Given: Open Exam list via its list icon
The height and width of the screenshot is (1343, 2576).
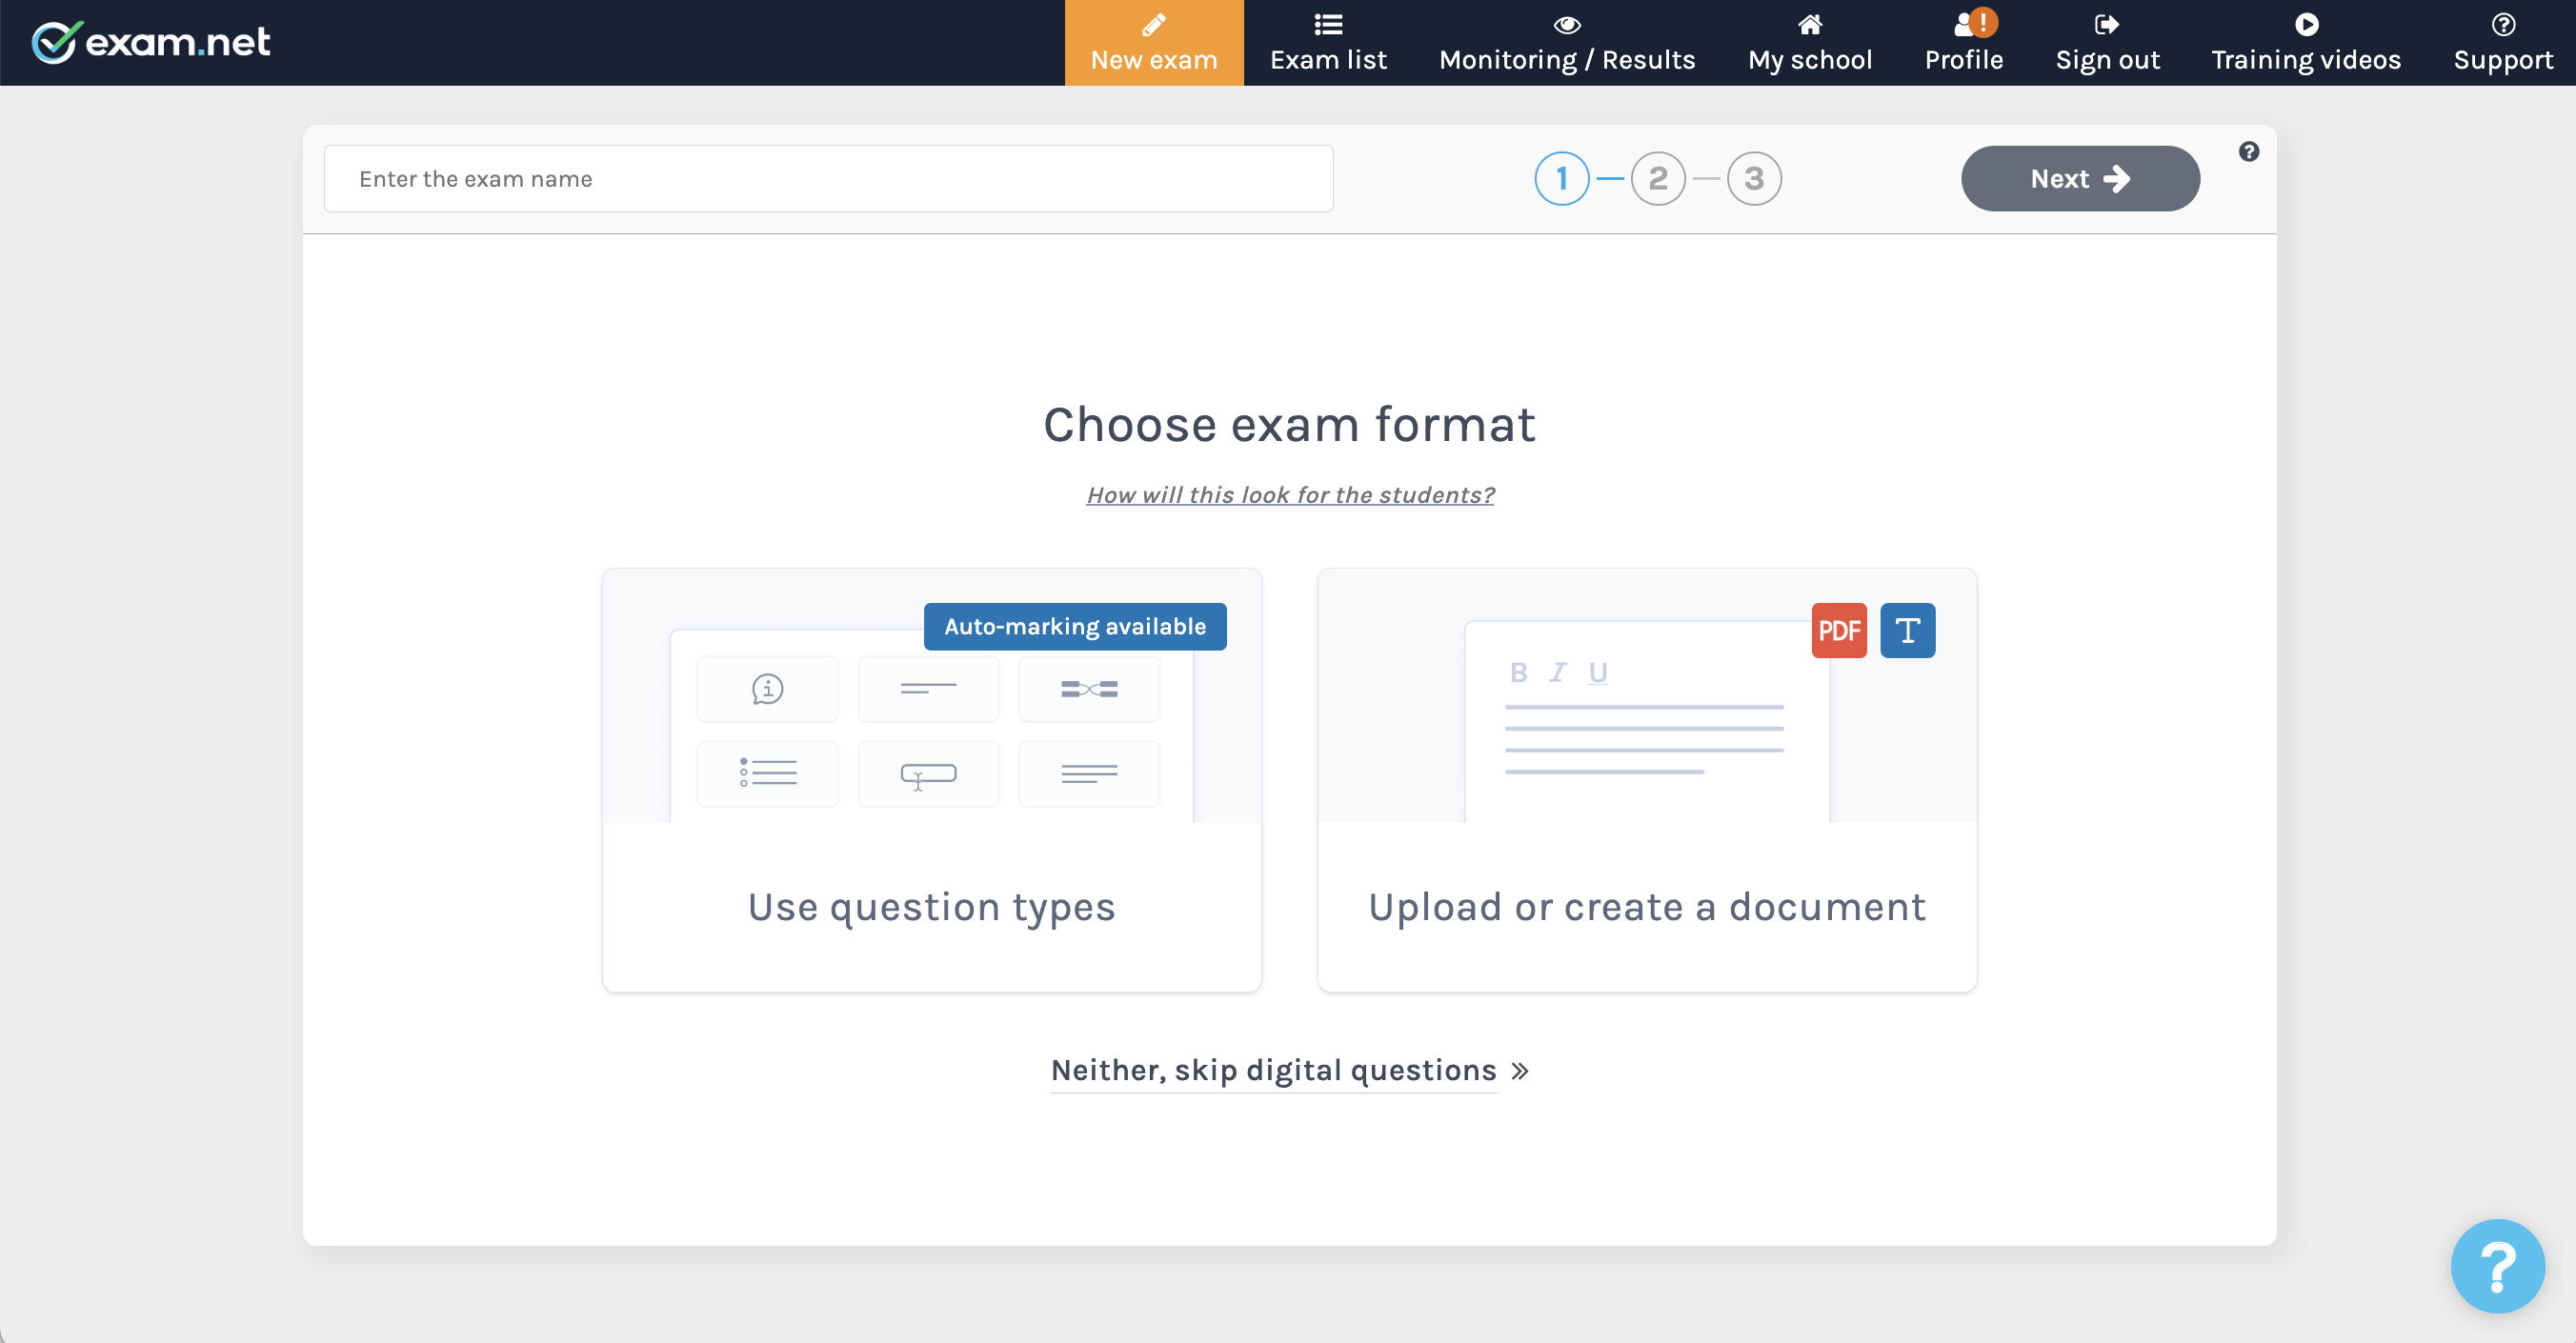Looking at the screenshot, I should tap(1328, 25).
